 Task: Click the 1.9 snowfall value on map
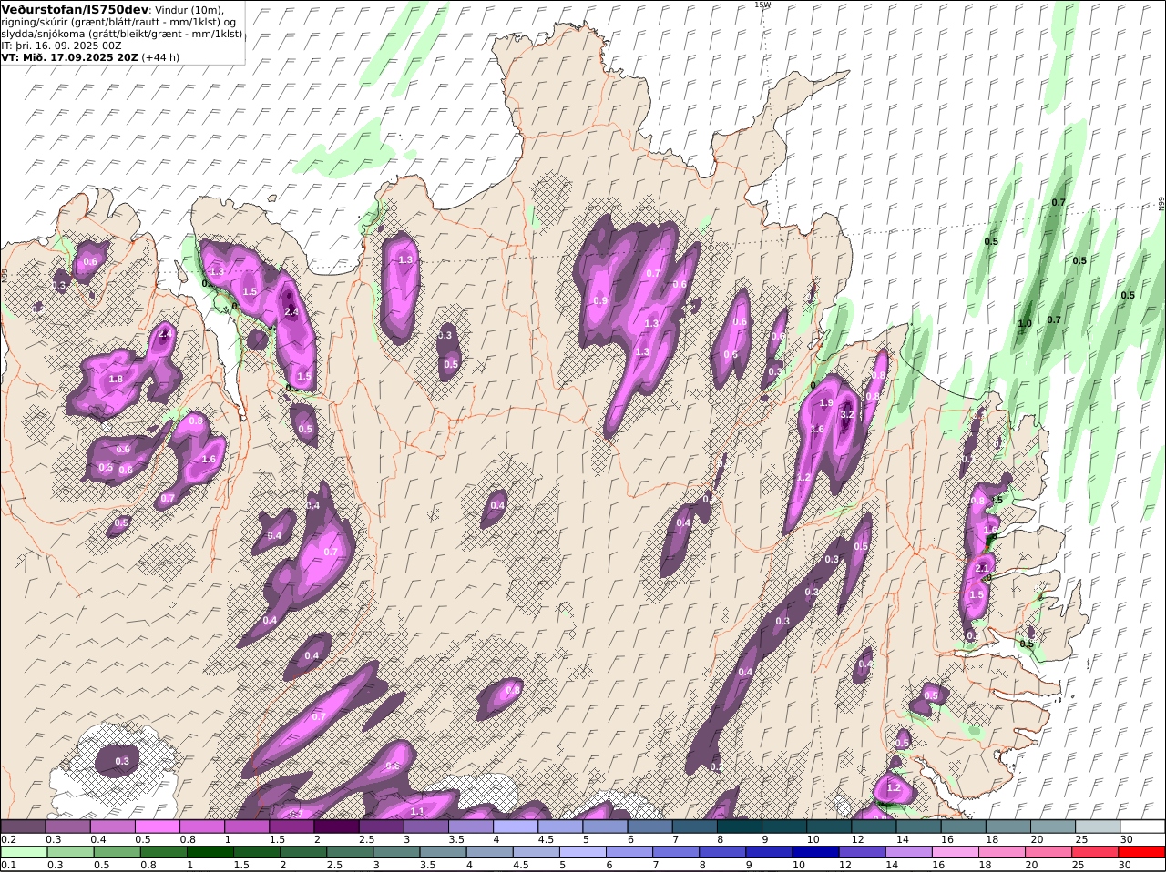(x=826, y=402)
